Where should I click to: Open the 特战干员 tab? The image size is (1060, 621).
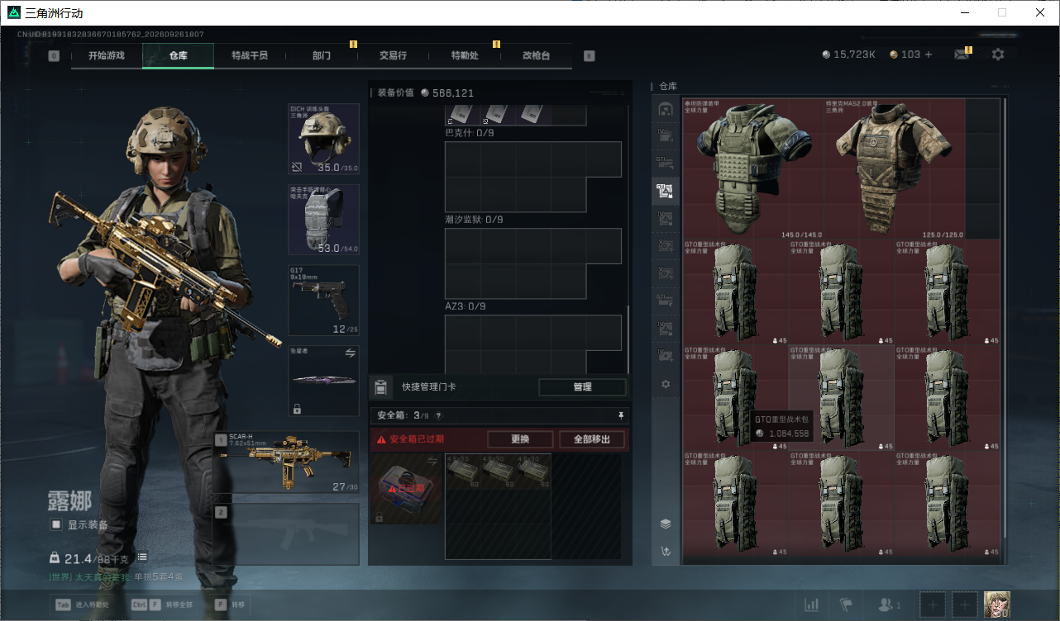pos(250,55)
